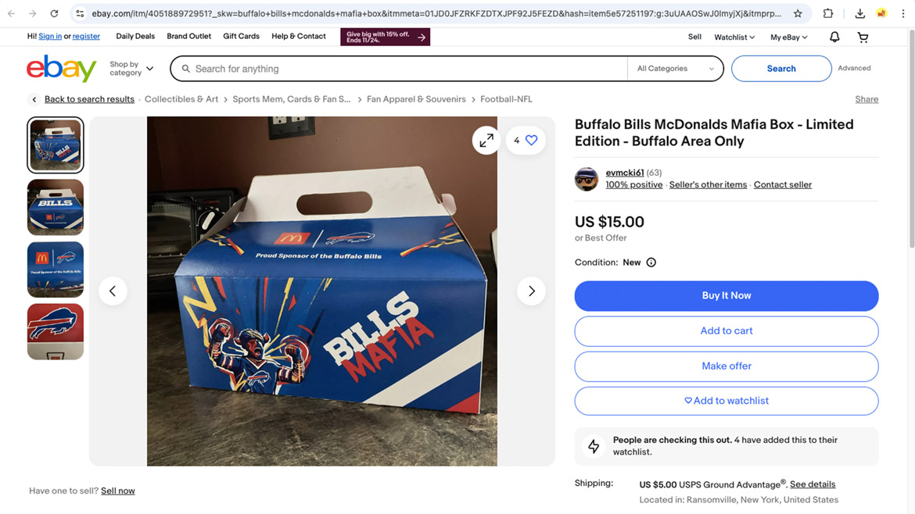
Task: Open the eBay notifications bell
Action: [834, 37]
